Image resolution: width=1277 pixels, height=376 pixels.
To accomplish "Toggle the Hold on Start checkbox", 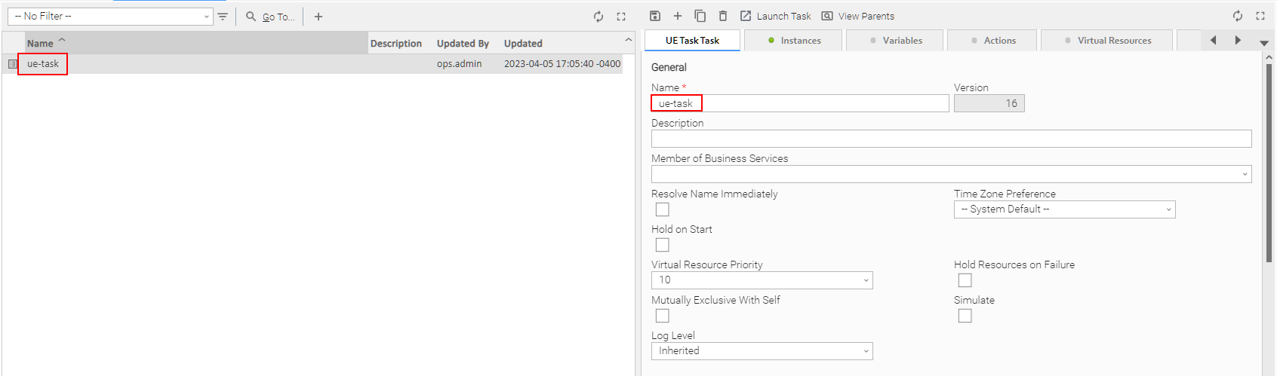I will (663, 245).
